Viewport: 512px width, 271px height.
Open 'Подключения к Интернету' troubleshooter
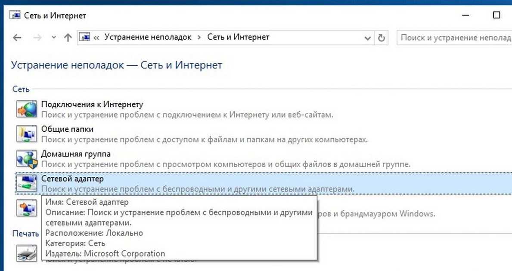coord(92,105)
